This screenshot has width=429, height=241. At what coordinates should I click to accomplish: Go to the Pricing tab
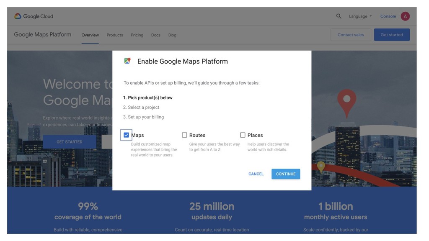137,35
